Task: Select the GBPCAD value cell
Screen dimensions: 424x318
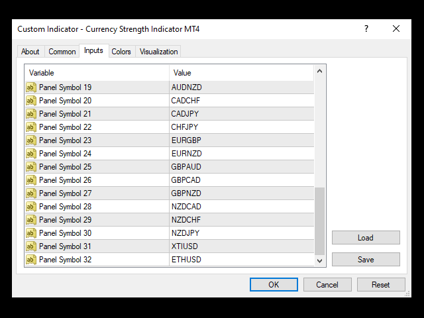Action: coord(241,180)
